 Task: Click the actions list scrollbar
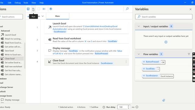coord(25,56)
